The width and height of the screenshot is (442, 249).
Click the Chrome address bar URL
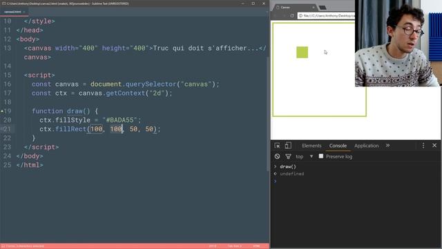click(x=329, y=15)
